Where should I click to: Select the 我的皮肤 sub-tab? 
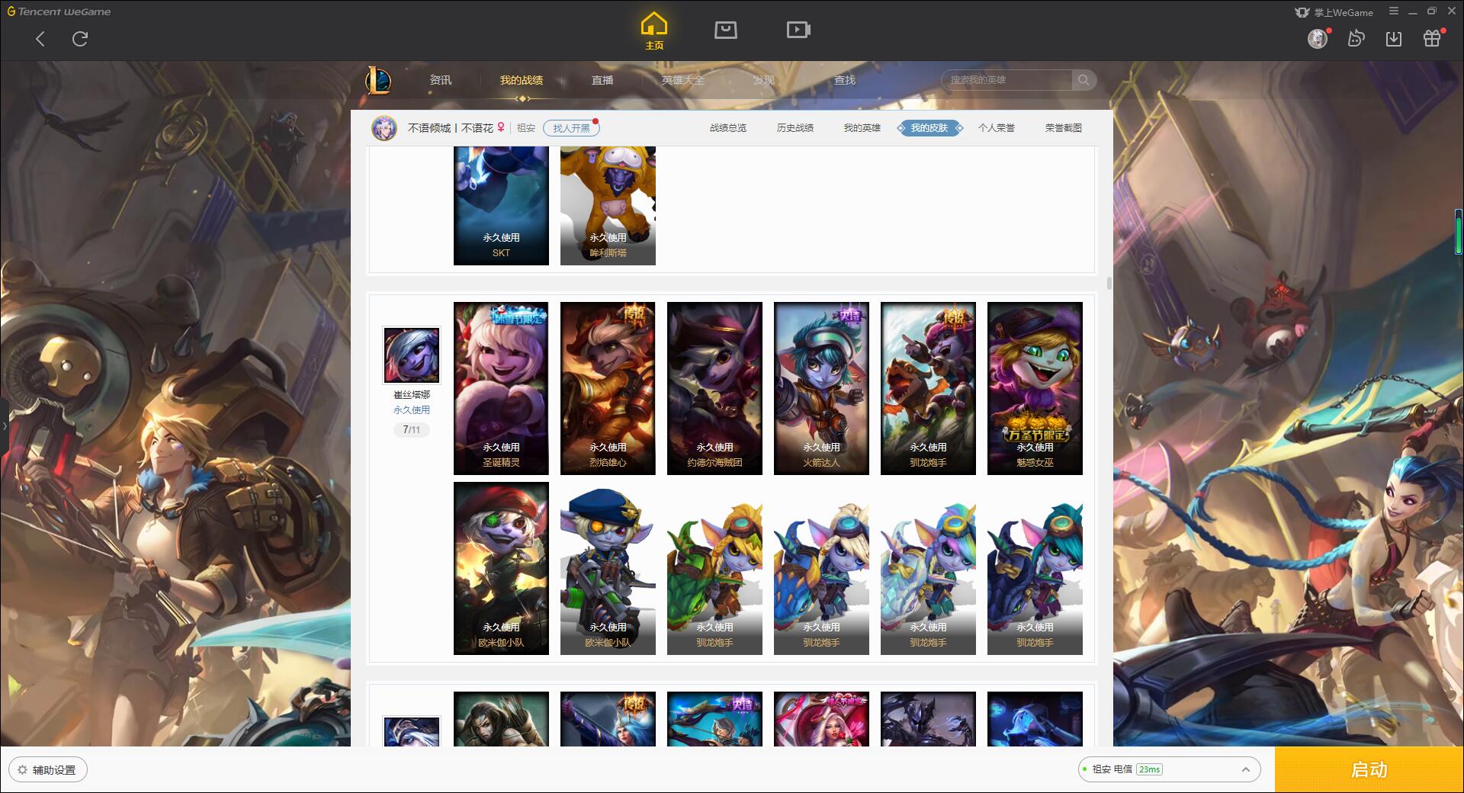pyautogui.click(x=929, y=128)
